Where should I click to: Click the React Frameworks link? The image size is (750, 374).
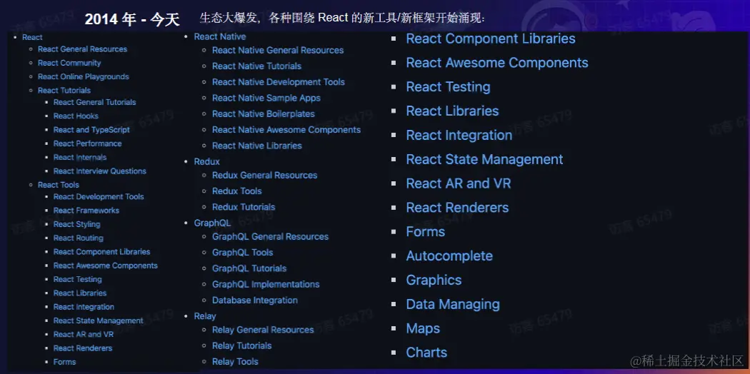tap(86, 211)
